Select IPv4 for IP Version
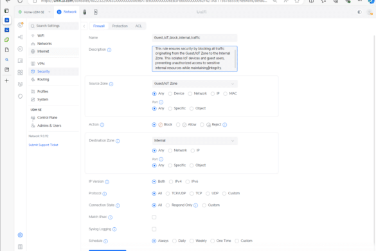 click(x=171, y=181)
